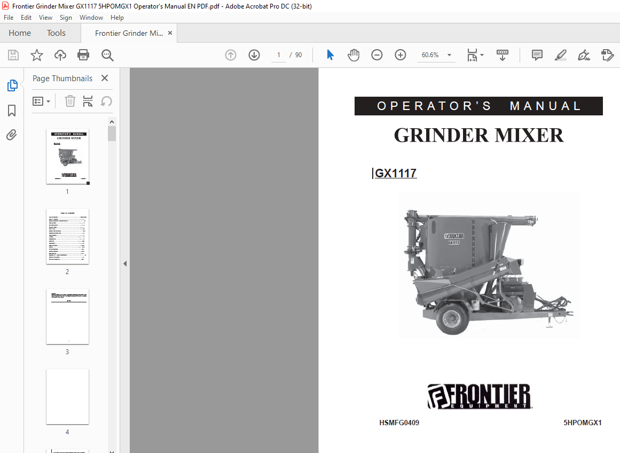The image size is (620, 453).
Task: Switch to the Home tab
Action: click(x=20, y=33)
